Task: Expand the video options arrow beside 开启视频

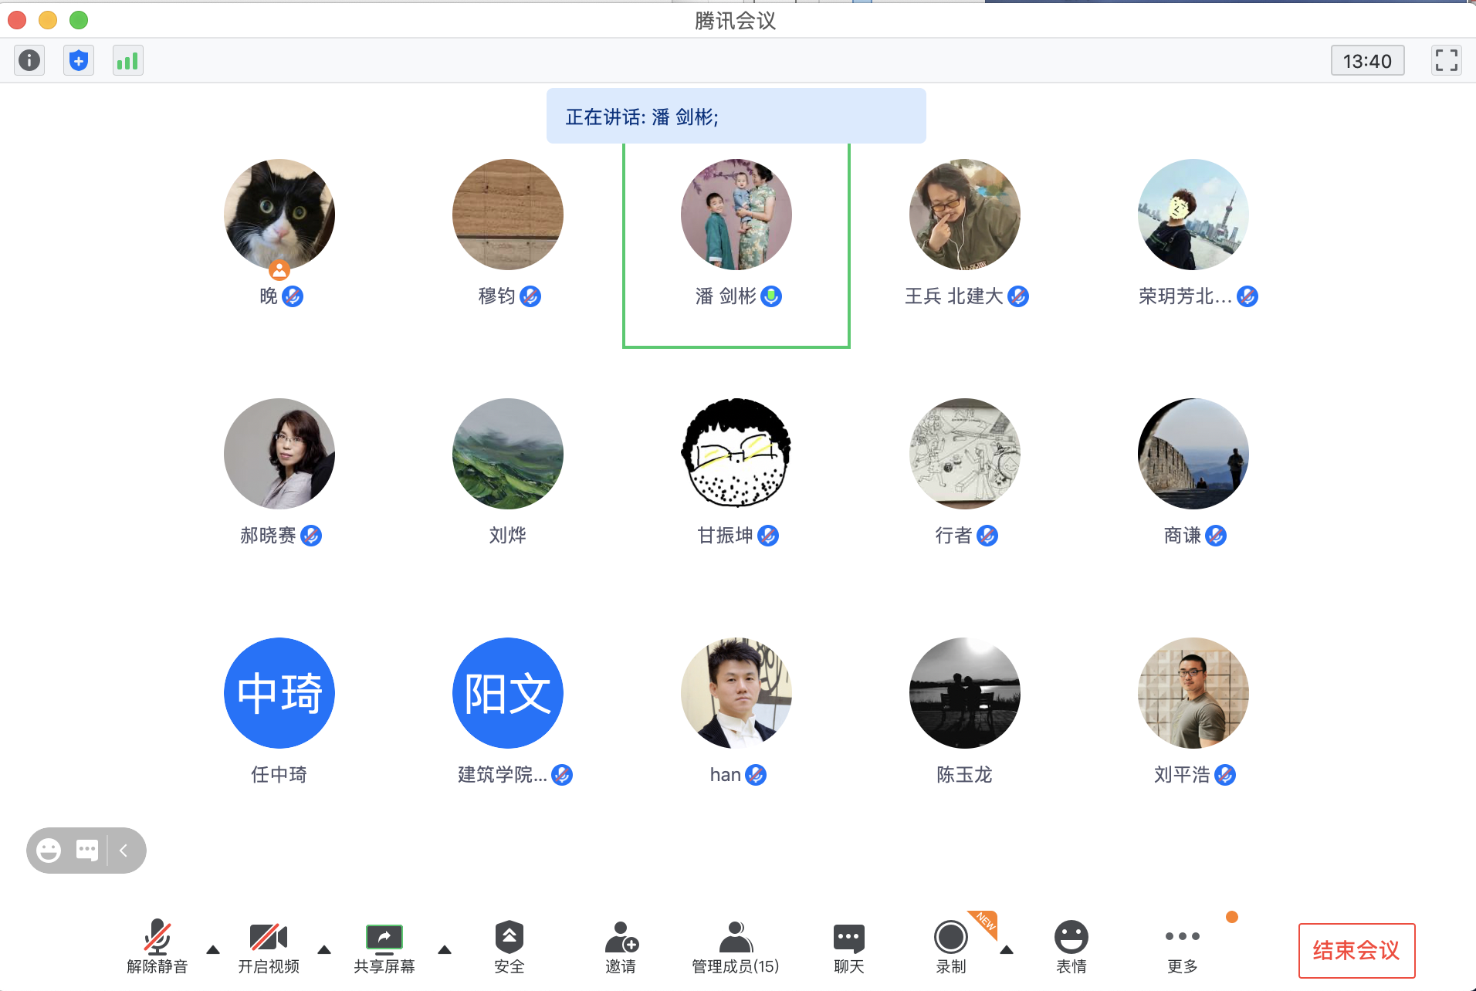Action: 324,950
